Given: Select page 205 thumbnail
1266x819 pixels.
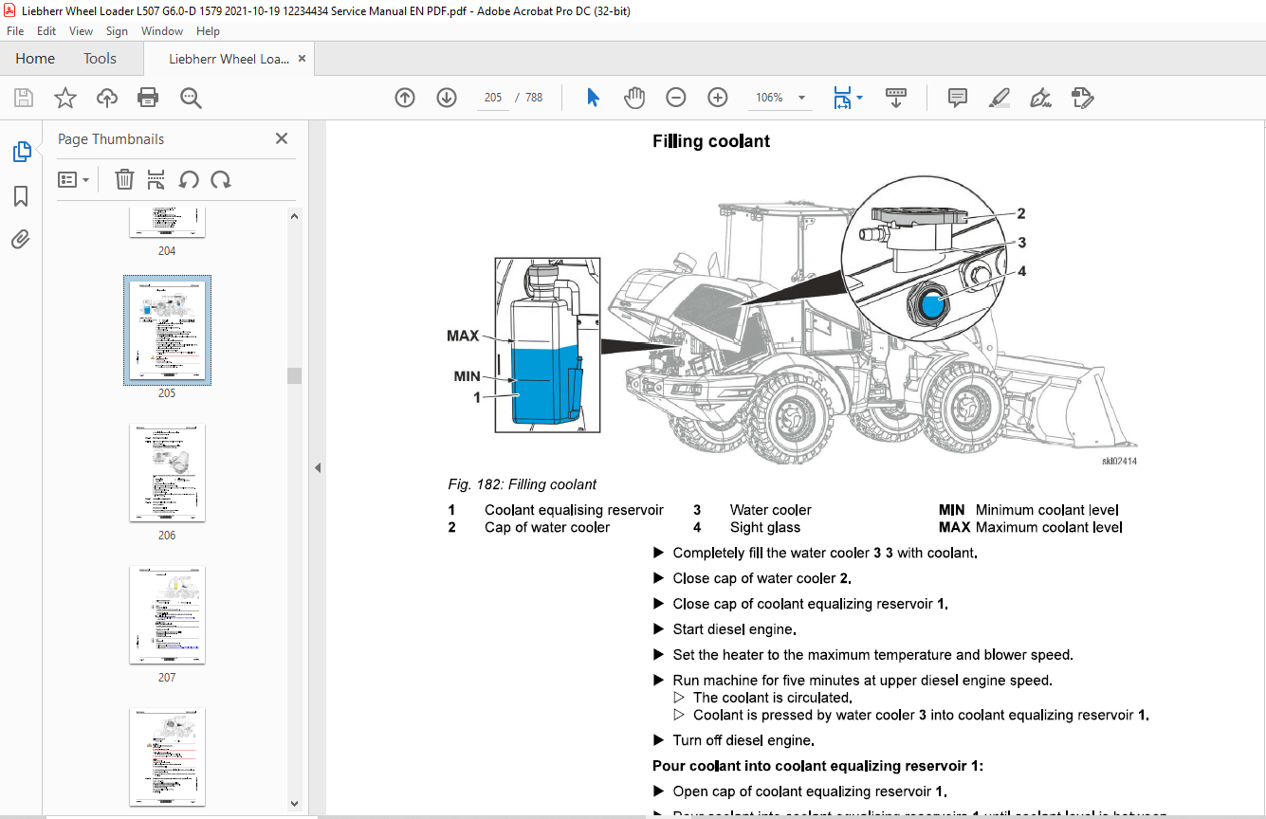Looking at the screenshot, I should point(167,330).
